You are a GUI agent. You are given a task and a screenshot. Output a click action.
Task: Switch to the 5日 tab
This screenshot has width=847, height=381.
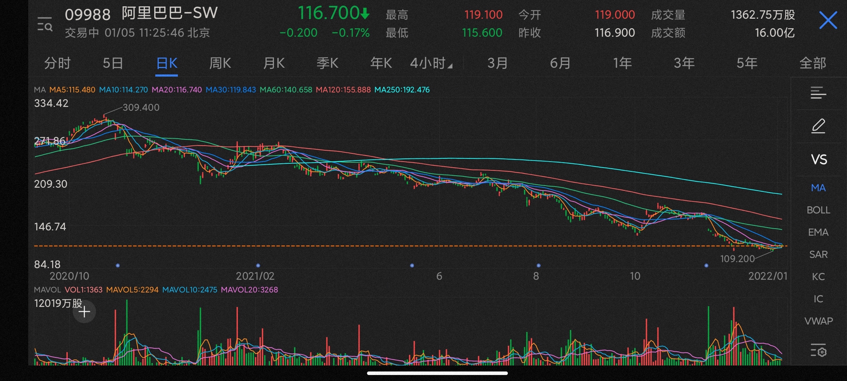click(x=113, y=64)
